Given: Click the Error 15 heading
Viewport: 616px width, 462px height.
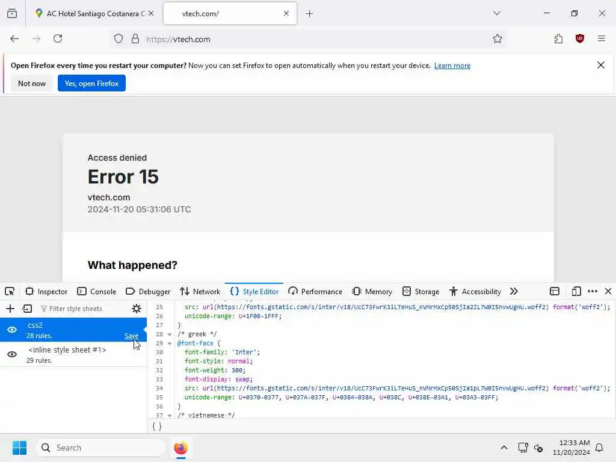Looking at the screenshot, I should tap(123, 177).
